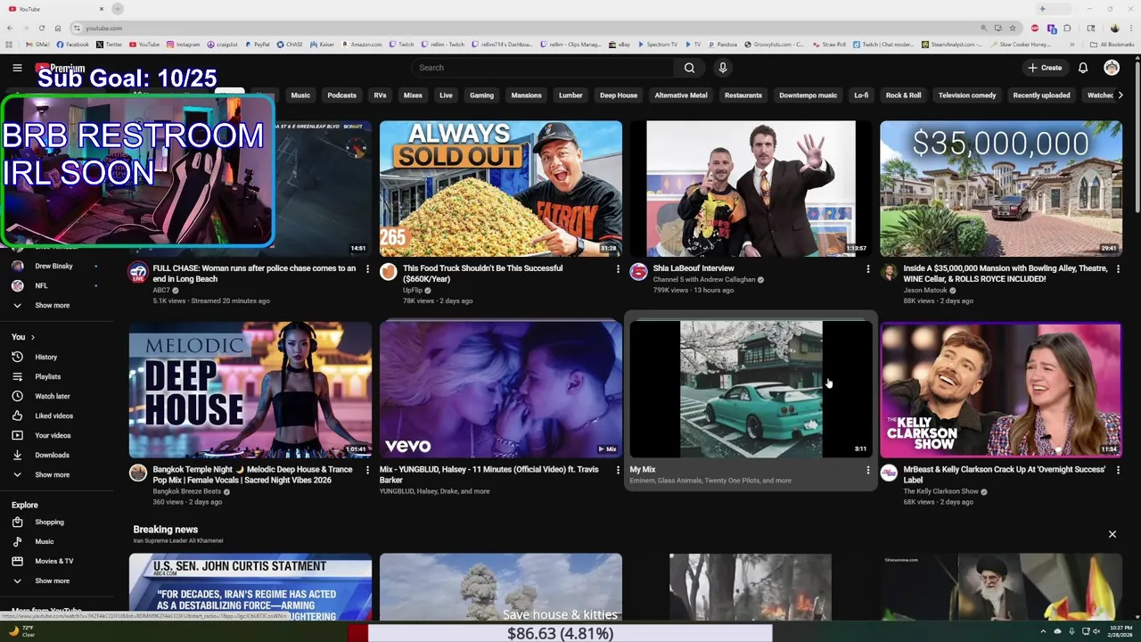Open options for Food Truck video
This screenshot has width=1141, height=642.
point(618,268)
